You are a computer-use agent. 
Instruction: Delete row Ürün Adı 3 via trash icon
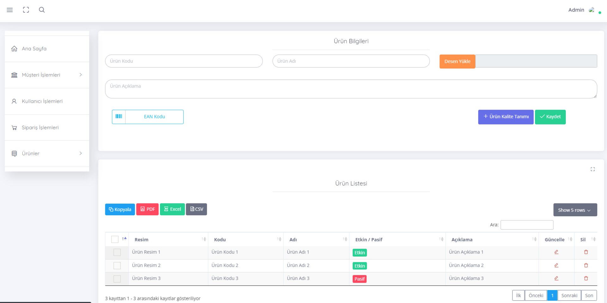click(586, 278)
